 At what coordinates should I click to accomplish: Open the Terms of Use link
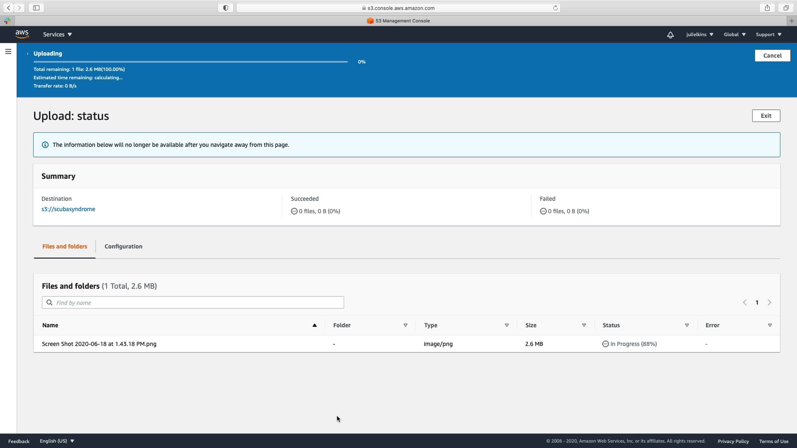(x=774, y=441)
